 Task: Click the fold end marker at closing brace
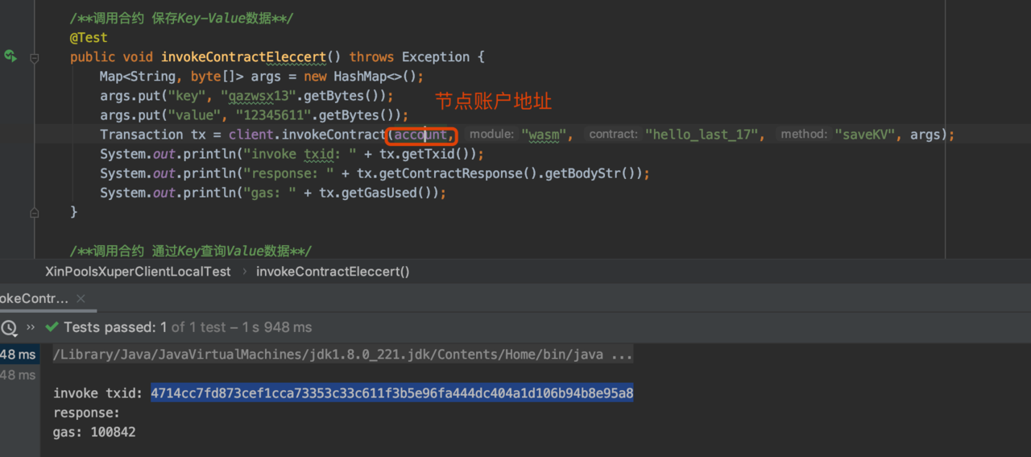[x=34, y=213]
